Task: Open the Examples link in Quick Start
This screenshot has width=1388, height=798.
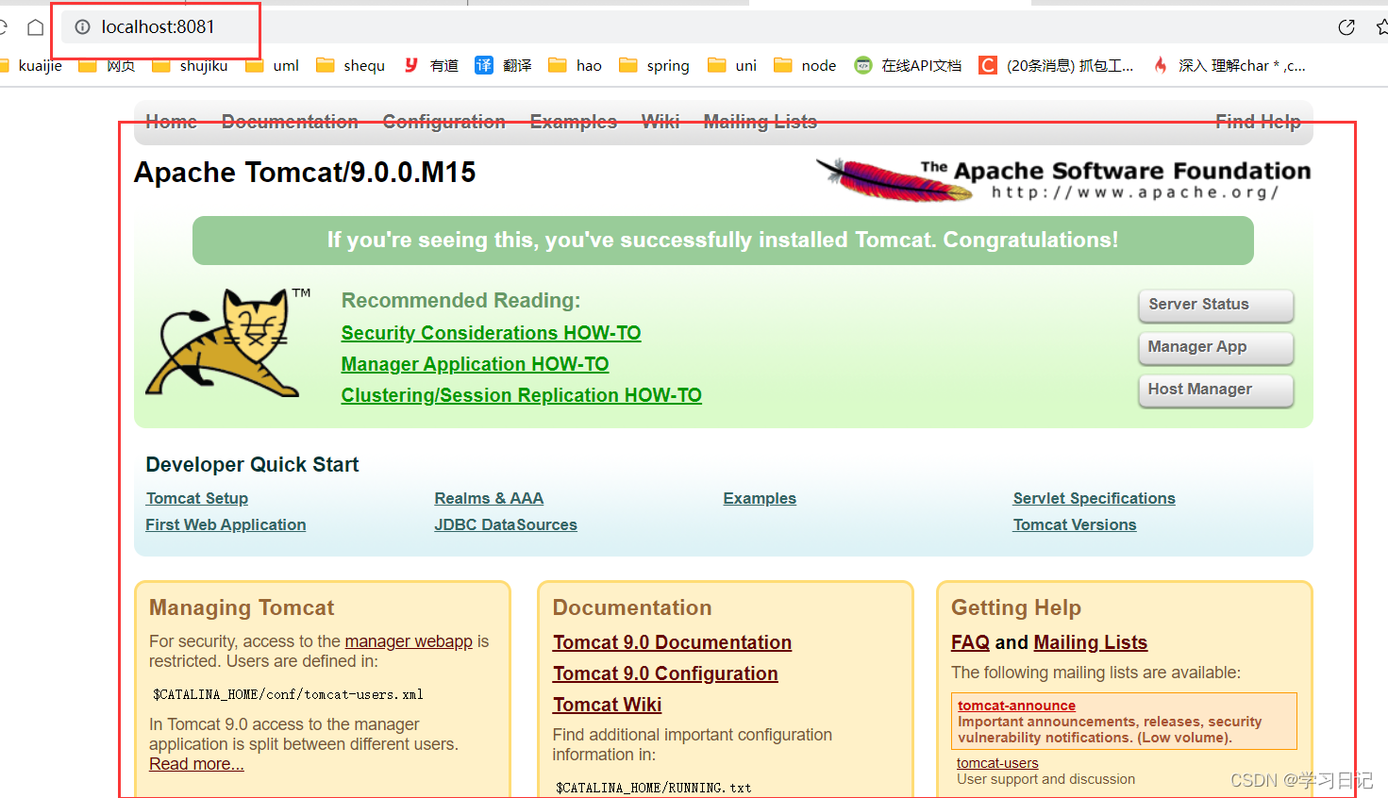Action: tap(760, 498)
